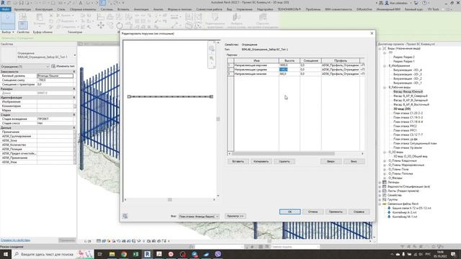Open the Ограждение (1) filter dropdown
The height and width of the screenshot is (259, 461).
pos(24,67)
